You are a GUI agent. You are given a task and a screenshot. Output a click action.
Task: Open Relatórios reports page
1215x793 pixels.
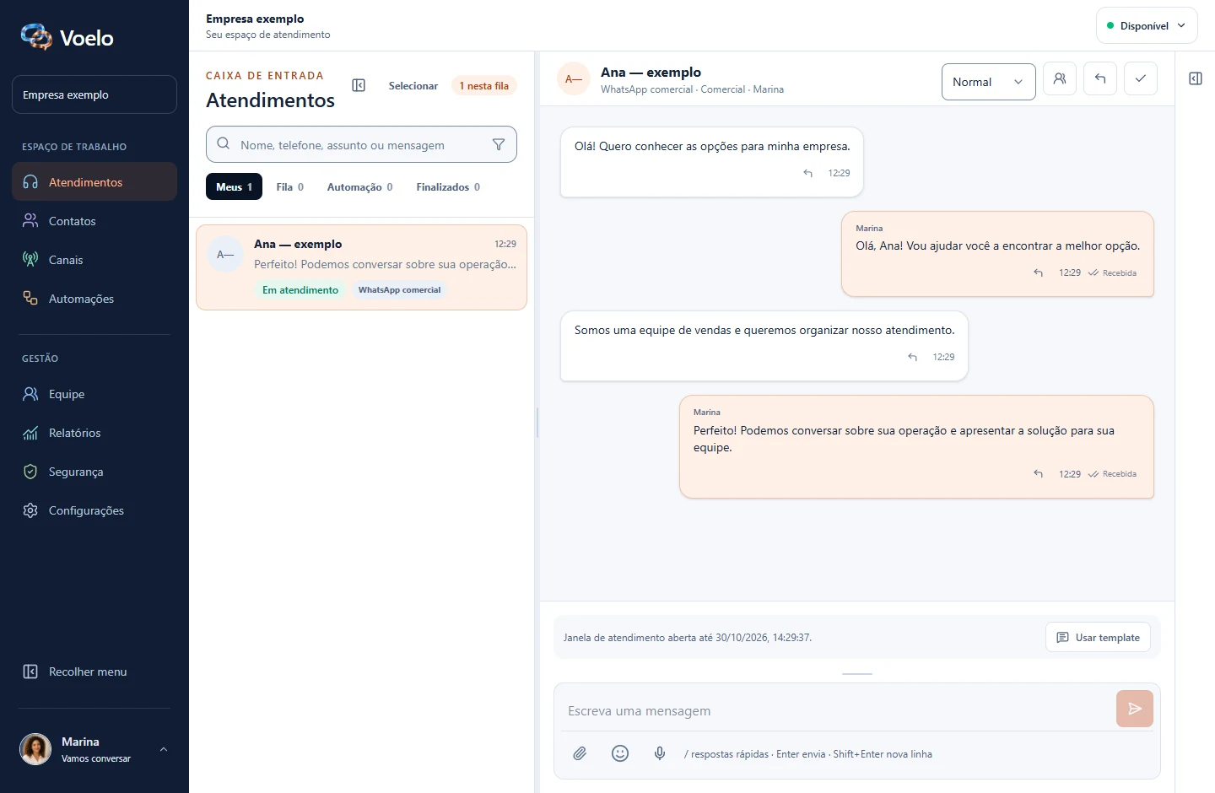94,433
